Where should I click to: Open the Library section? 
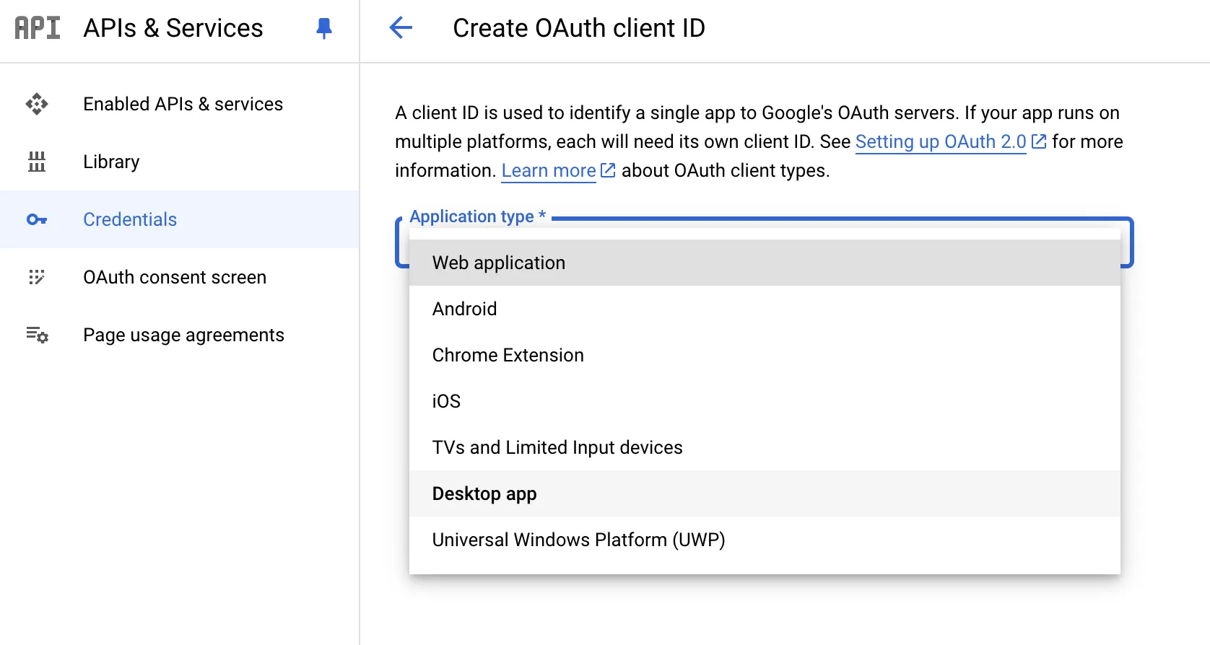(x=179, y=162)
